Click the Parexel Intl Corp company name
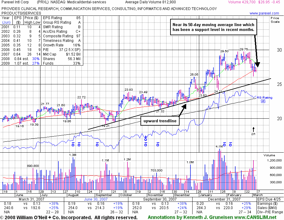 (x=15, y=2)
